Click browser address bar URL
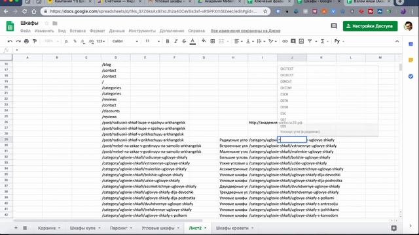 click(x=153, y=12)
